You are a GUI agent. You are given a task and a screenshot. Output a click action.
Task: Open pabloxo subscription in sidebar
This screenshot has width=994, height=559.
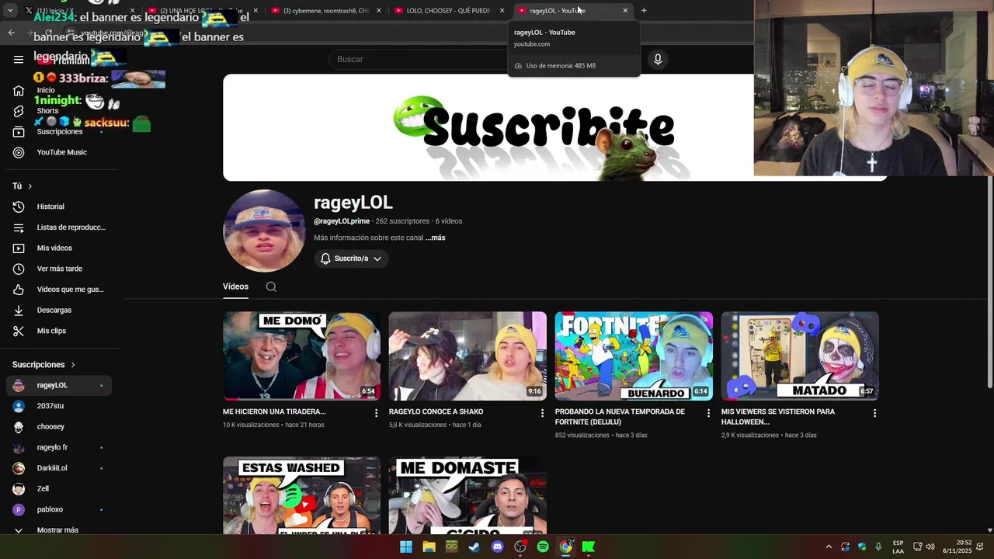[59, 509]
